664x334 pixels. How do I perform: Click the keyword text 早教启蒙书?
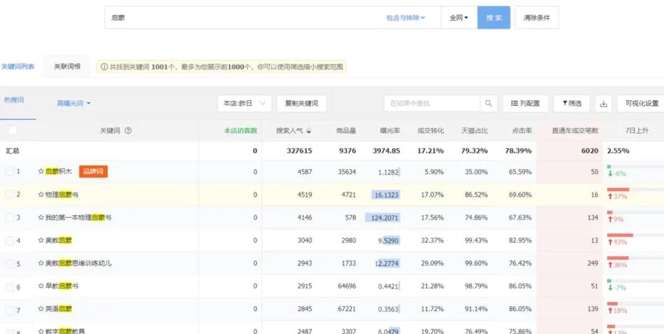[62, 286]
